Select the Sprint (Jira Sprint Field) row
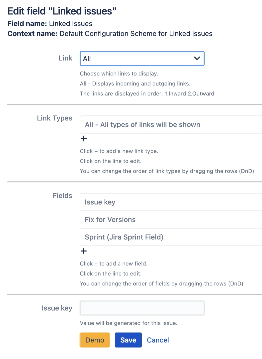Image resolution: width=262 pixels, height=359 pixels. pyautogui.click(x=171, y=237)
